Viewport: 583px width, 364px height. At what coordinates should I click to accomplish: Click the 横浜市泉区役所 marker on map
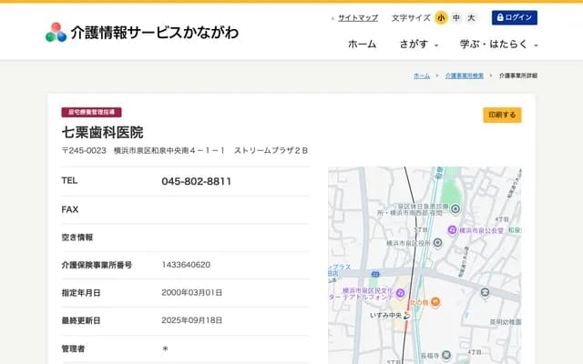pos(437,243)
